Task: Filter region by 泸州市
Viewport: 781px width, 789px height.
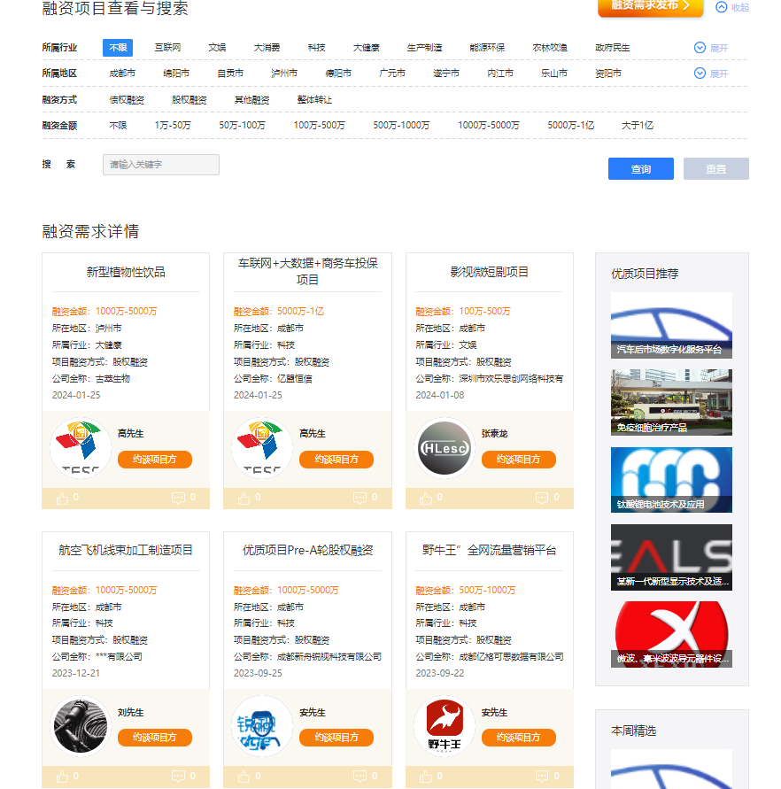Action: click(284, 73)
